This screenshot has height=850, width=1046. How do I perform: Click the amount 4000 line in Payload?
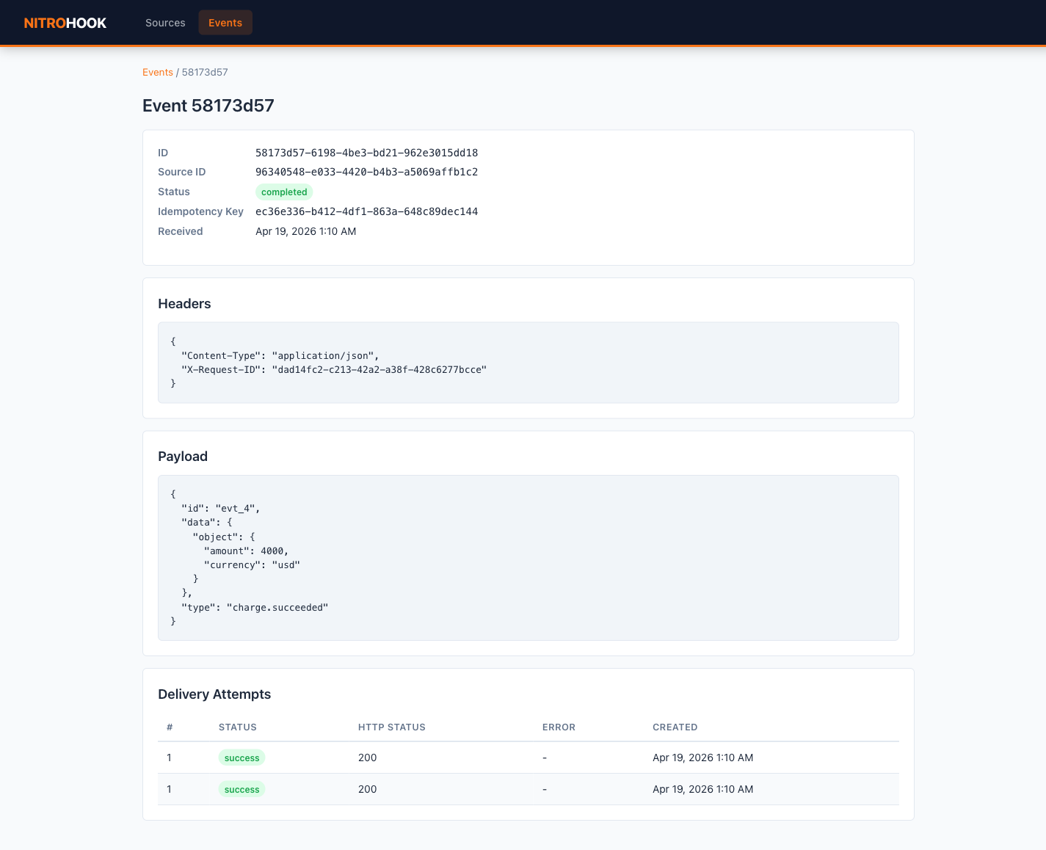coord(246,551)
